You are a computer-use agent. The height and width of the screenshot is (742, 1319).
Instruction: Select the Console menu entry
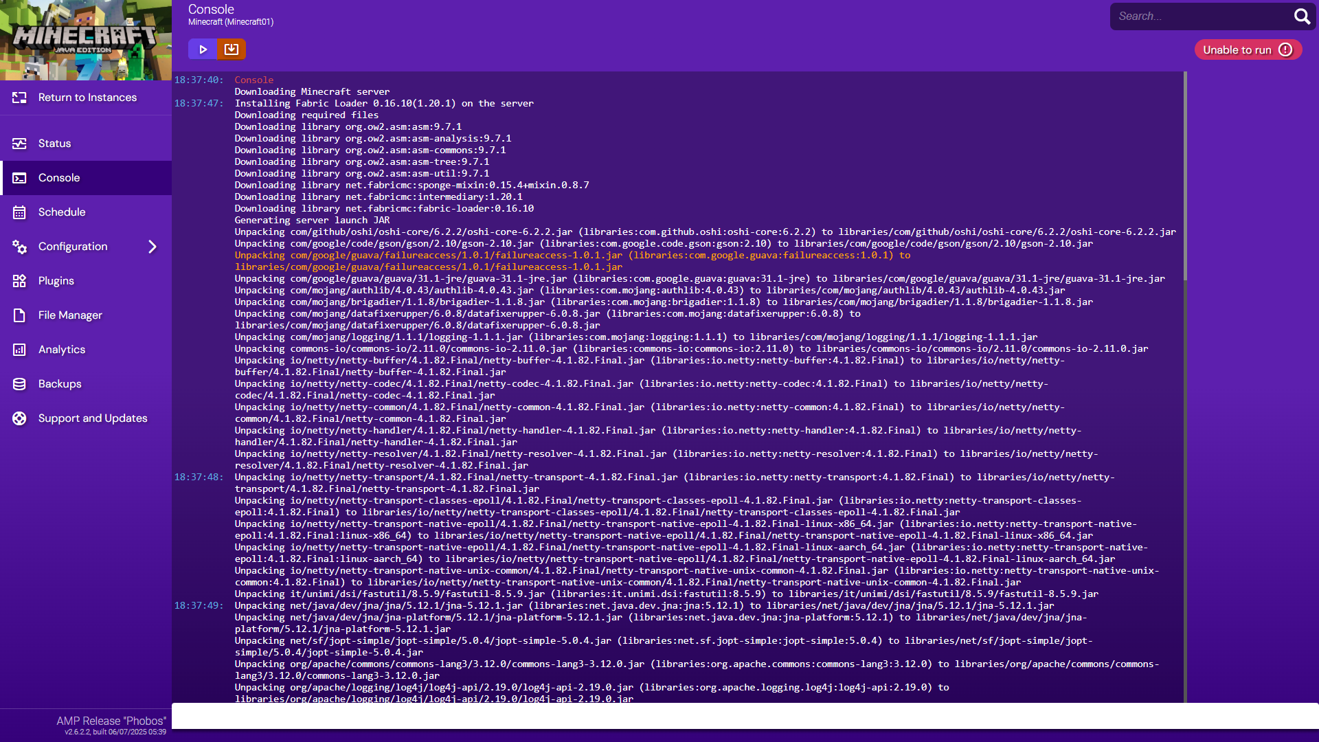86,178
